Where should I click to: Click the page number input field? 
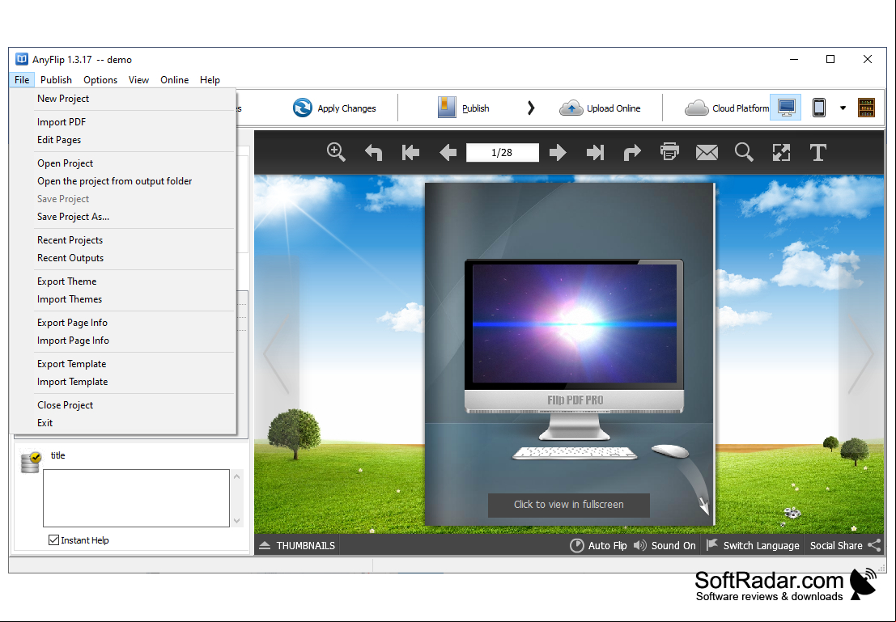pos(503,153)
